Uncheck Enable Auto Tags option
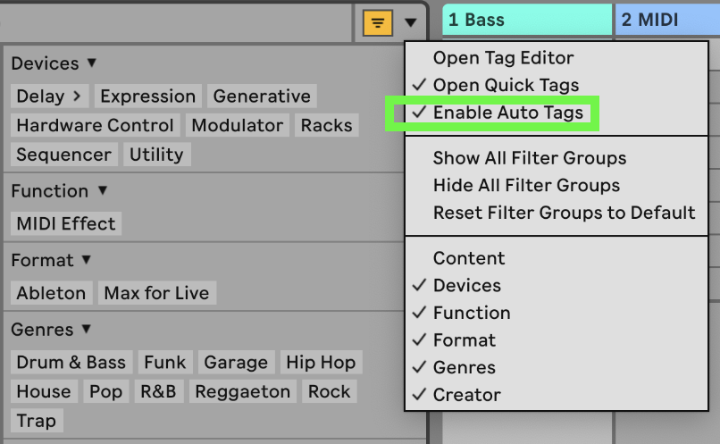 pos(507,113)
